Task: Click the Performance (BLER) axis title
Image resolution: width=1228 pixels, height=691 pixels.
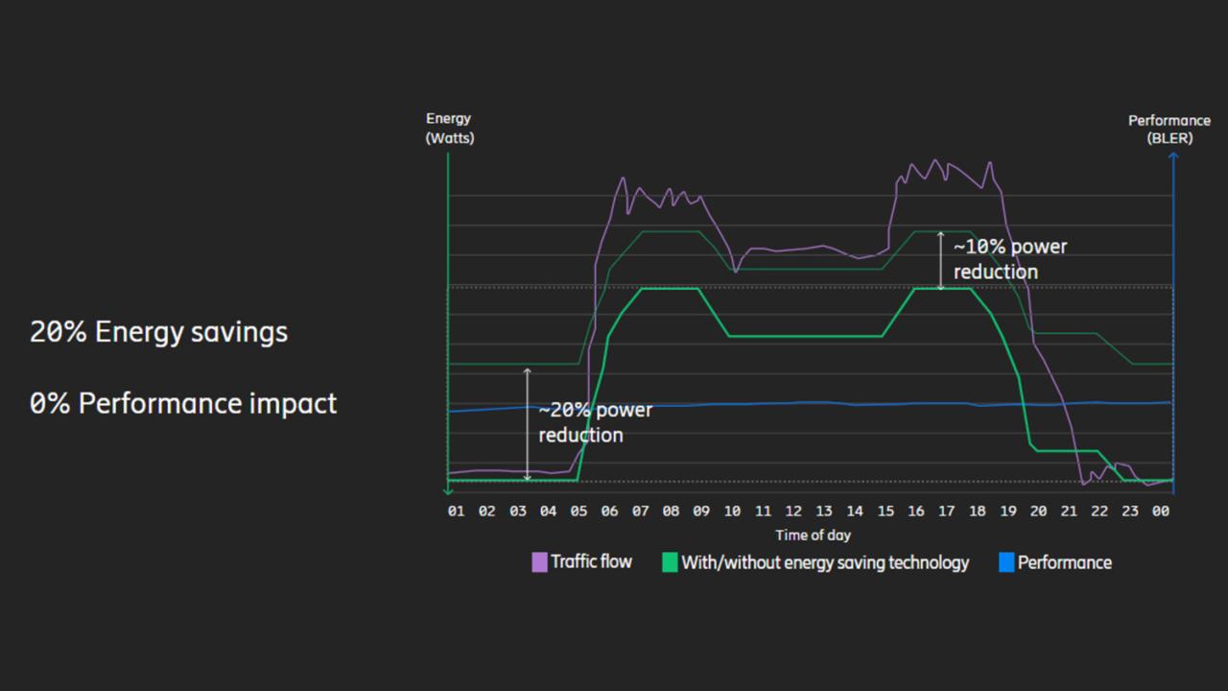Action: click(1169, 130)
